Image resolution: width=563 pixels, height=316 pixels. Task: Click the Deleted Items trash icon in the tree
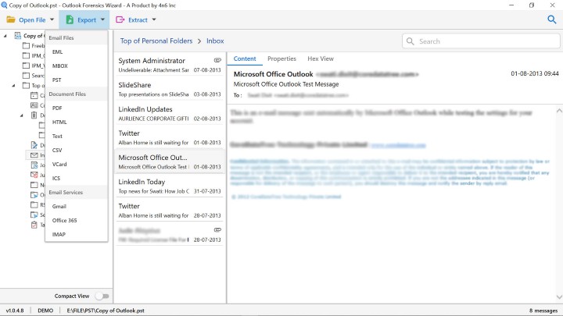coord(34,115)
